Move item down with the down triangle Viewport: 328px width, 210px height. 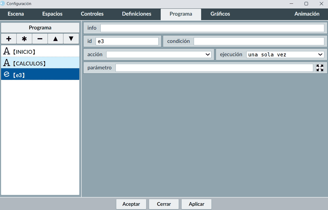point(71,39)
